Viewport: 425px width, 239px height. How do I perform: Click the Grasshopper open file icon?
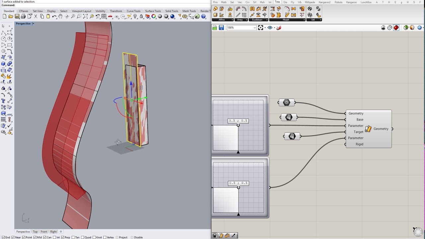click(214, 28)
